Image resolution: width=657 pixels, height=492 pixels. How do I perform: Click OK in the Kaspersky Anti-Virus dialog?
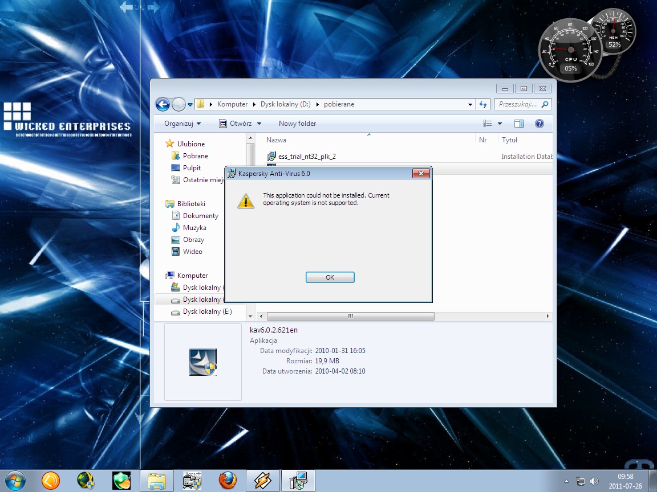point(330,277)
